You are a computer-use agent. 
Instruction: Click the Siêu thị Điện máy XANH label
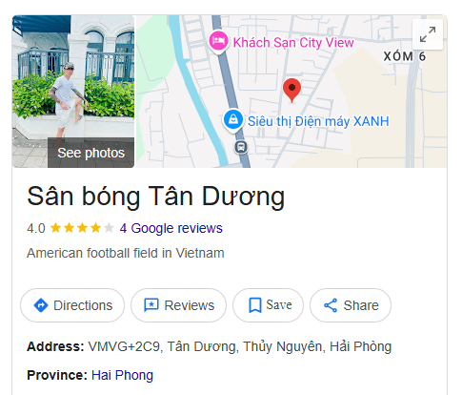[x=318, y=121]
